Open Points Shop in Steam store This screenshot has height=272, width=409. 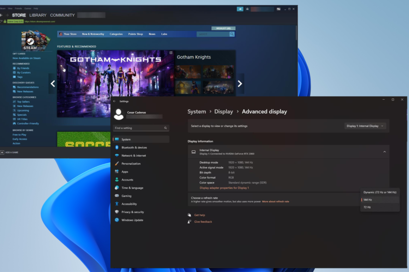[x=136, y=34]
